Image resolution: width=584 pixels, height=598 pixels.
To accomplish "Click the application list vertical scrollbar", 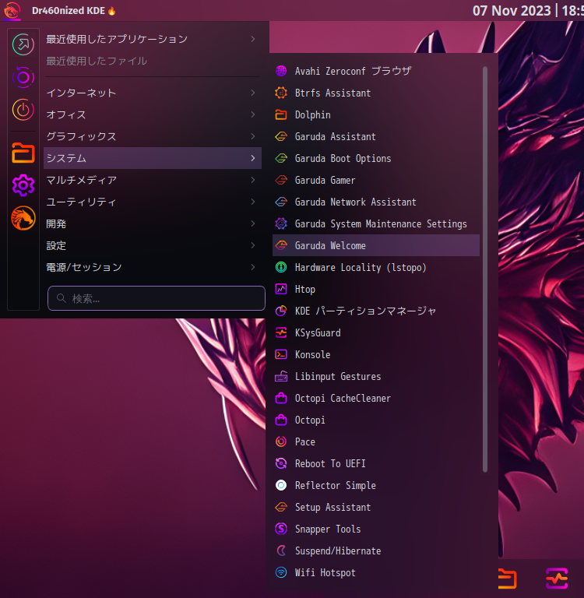I will 485,269.
